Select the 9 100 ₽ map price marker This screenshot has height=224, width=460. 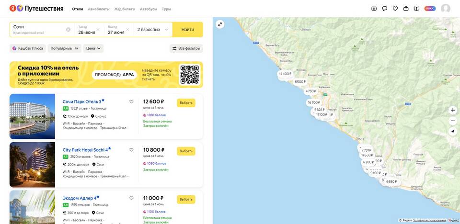(375, 173)
